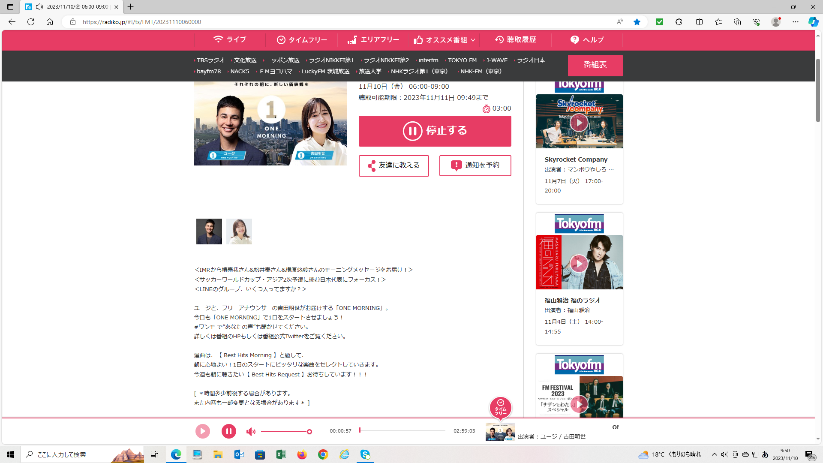
Task: Go to browser home page icon
Action: 50,22
